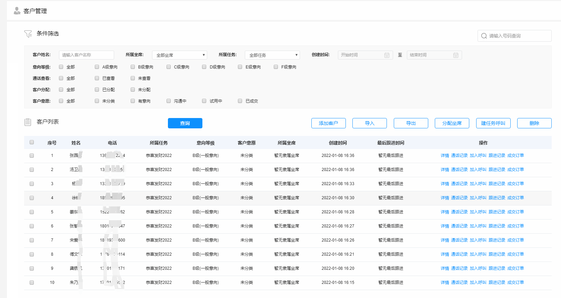Click the 分配坐席 button
This screenshot has height=298, width=561.
point(452,123)
